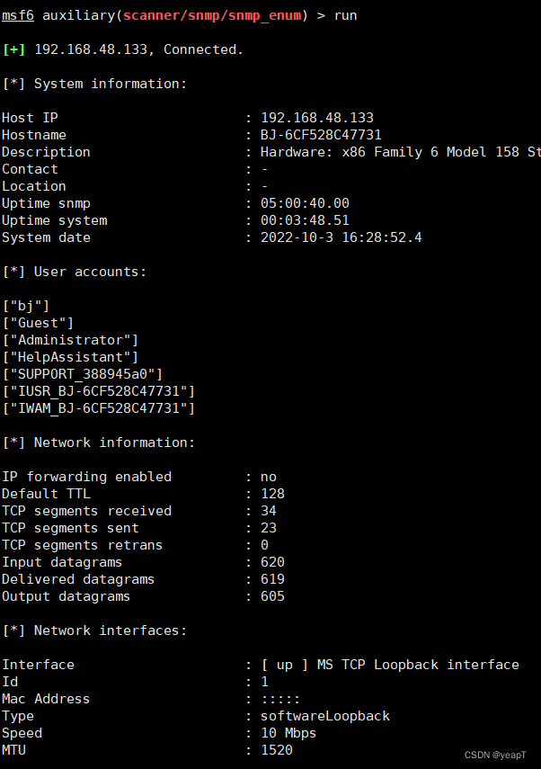The width and height of the screenshot is (541, 769).
Task: Select Default TTL value 128
Action: tap(272, 494)
